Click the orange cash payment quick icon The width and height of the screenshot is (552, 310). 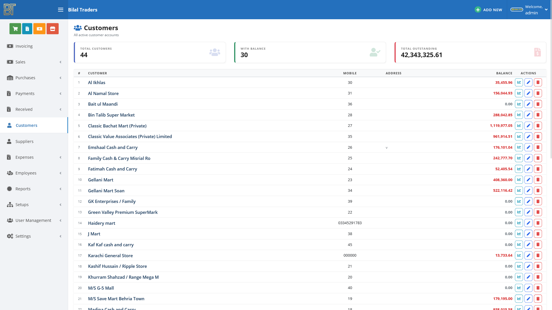click(39, 29)
